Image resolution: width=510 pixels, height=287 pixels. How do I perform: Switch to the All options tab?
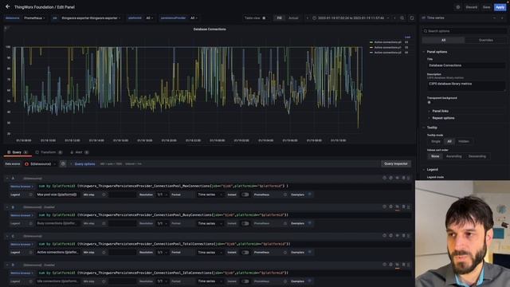(x=443, y=40)
